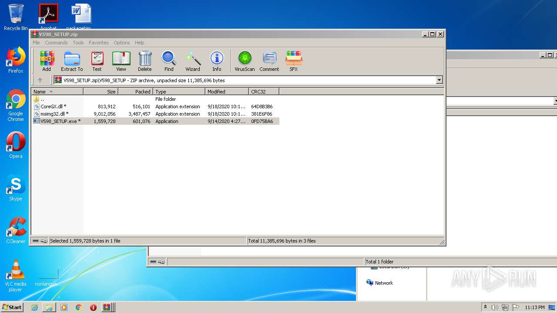Launch the Wizard tool
This screenshot has height=313, width=557.
click(193, 61)
